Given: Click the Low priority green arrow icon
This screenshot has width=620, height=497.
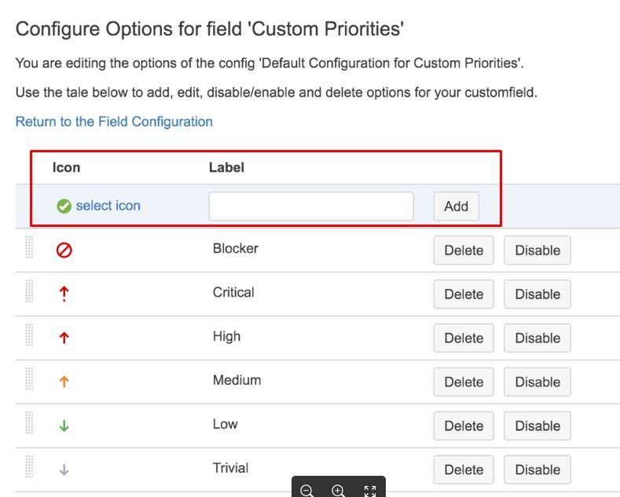Looking at the screenshot, I should 64,426.
